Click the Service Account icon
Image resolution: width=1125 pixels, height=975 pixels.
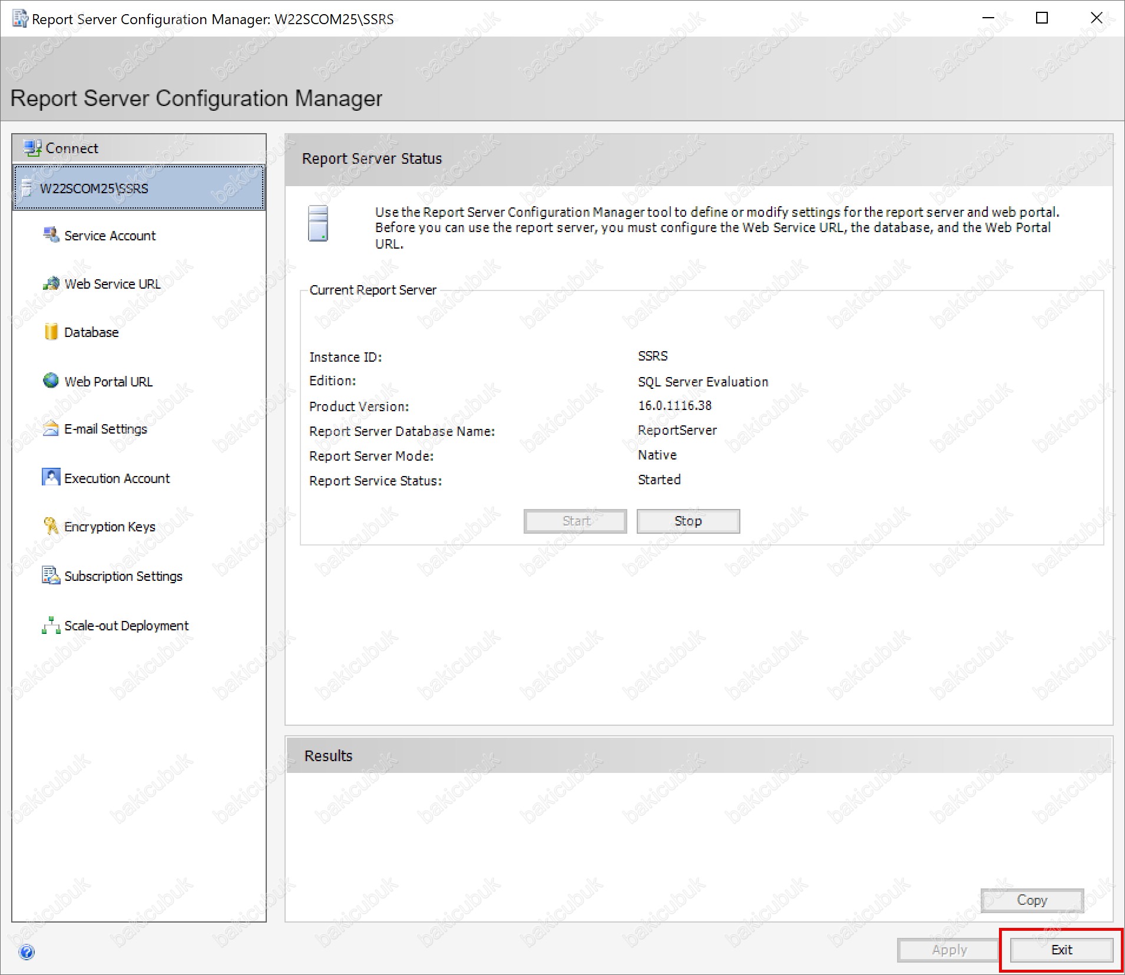point(51,235)
